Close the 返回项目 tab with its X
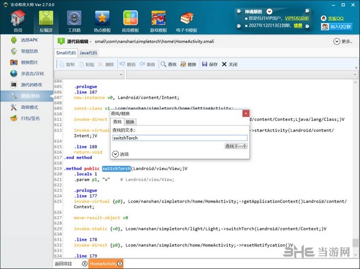The image size is (360, 269). 85,263
